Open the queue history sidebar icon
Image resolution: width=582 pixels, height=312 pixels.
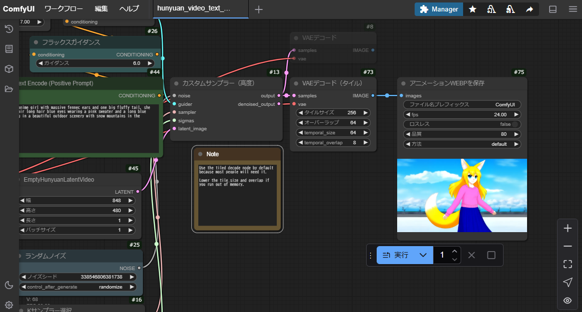click(9, 29)
